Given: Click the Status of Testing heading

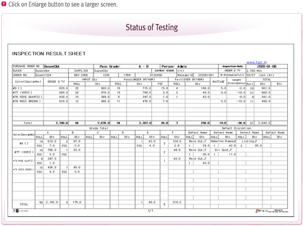Looking at the screenshot, I should point(151,27).
